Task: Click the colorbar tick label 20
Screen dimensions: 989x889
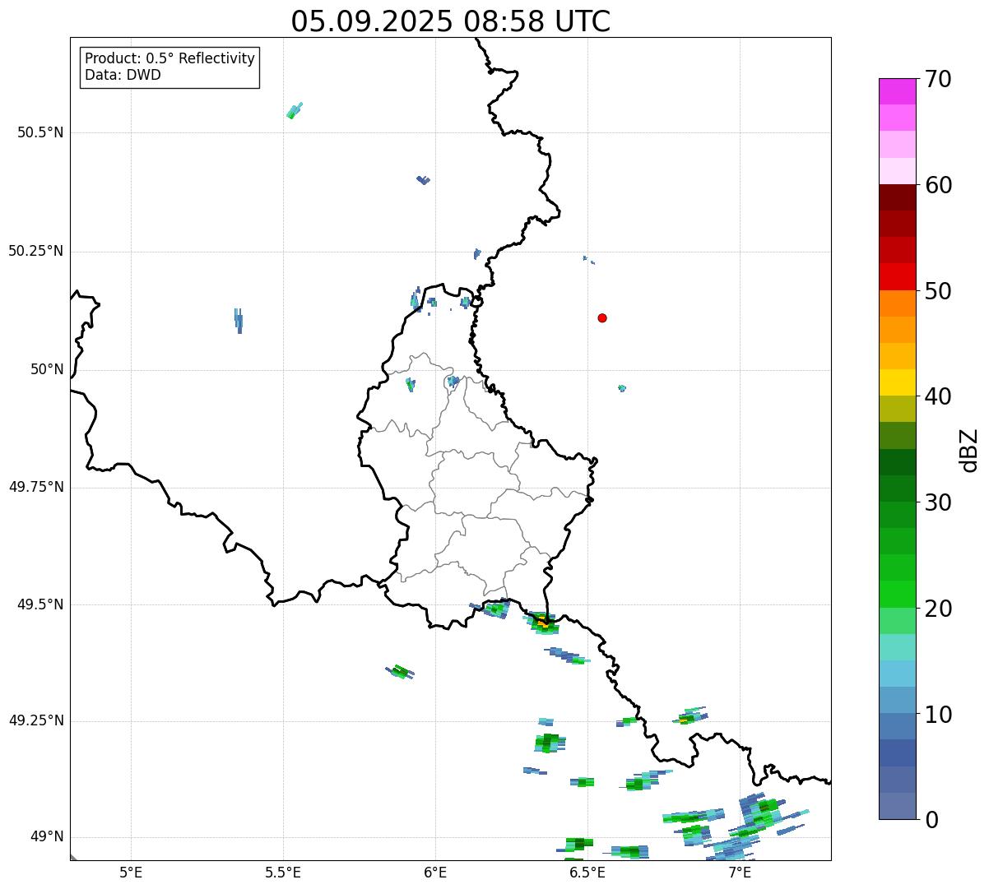Action: pyautogui.click(x=938, y=609)
